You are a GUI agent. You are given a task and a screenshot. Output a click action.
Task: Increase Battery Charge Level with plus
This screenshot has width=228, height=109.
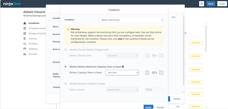coord(161,56)
